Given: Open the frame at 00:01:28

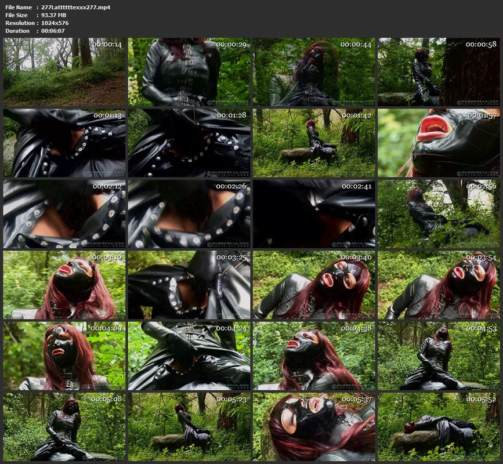Looking at the screenshot, I should pos(189,143).
